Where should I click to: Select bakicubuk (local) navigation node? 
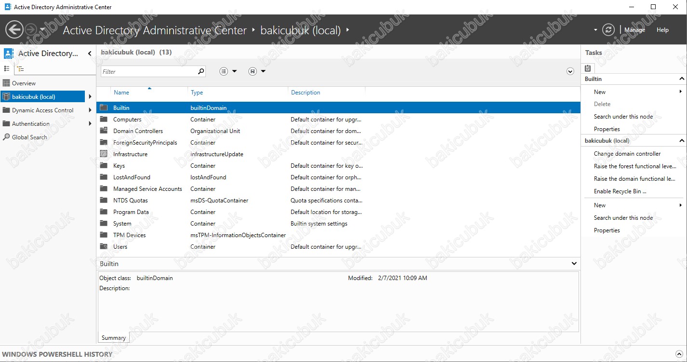42,97
